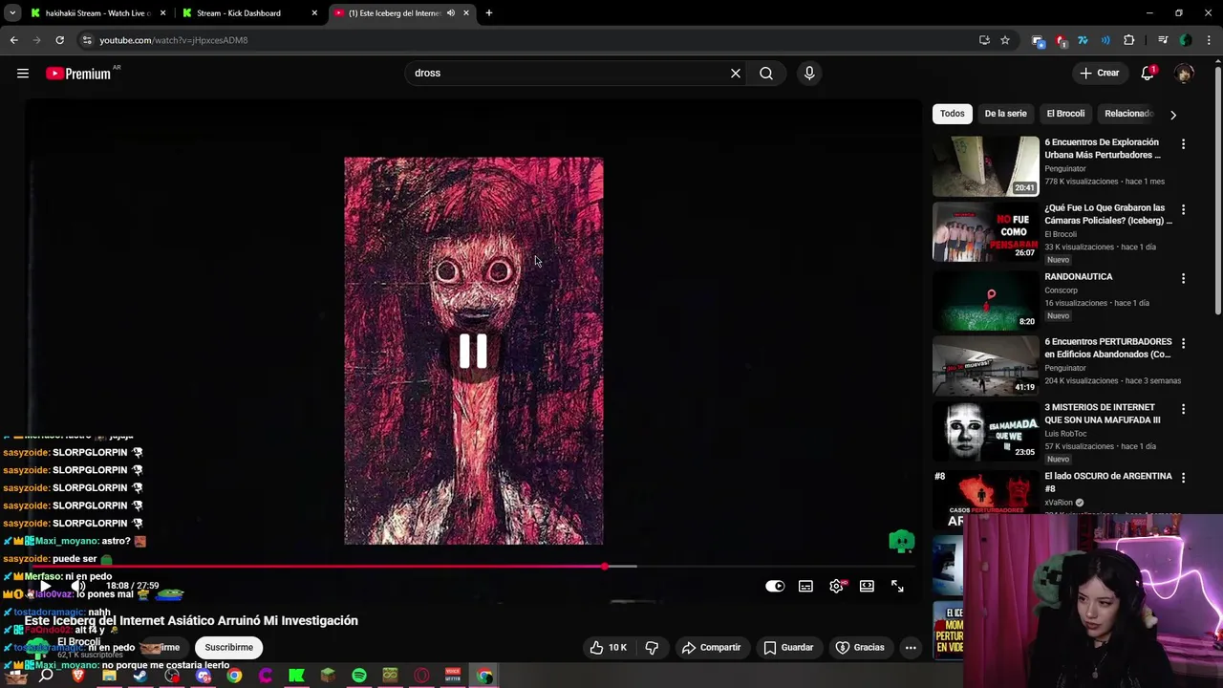
Task: Open Minecraft from the taskbar
Action: tap(328, 676)
